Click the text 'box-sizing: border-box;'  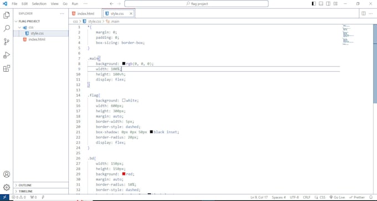[120, 43]
